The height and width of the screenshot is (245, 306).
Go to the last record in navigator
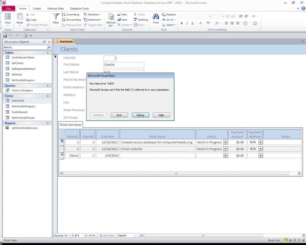(90, 235)
